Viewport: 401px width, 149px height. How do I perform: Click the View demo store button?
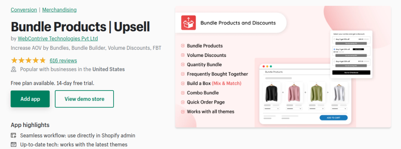coord(85,99)
